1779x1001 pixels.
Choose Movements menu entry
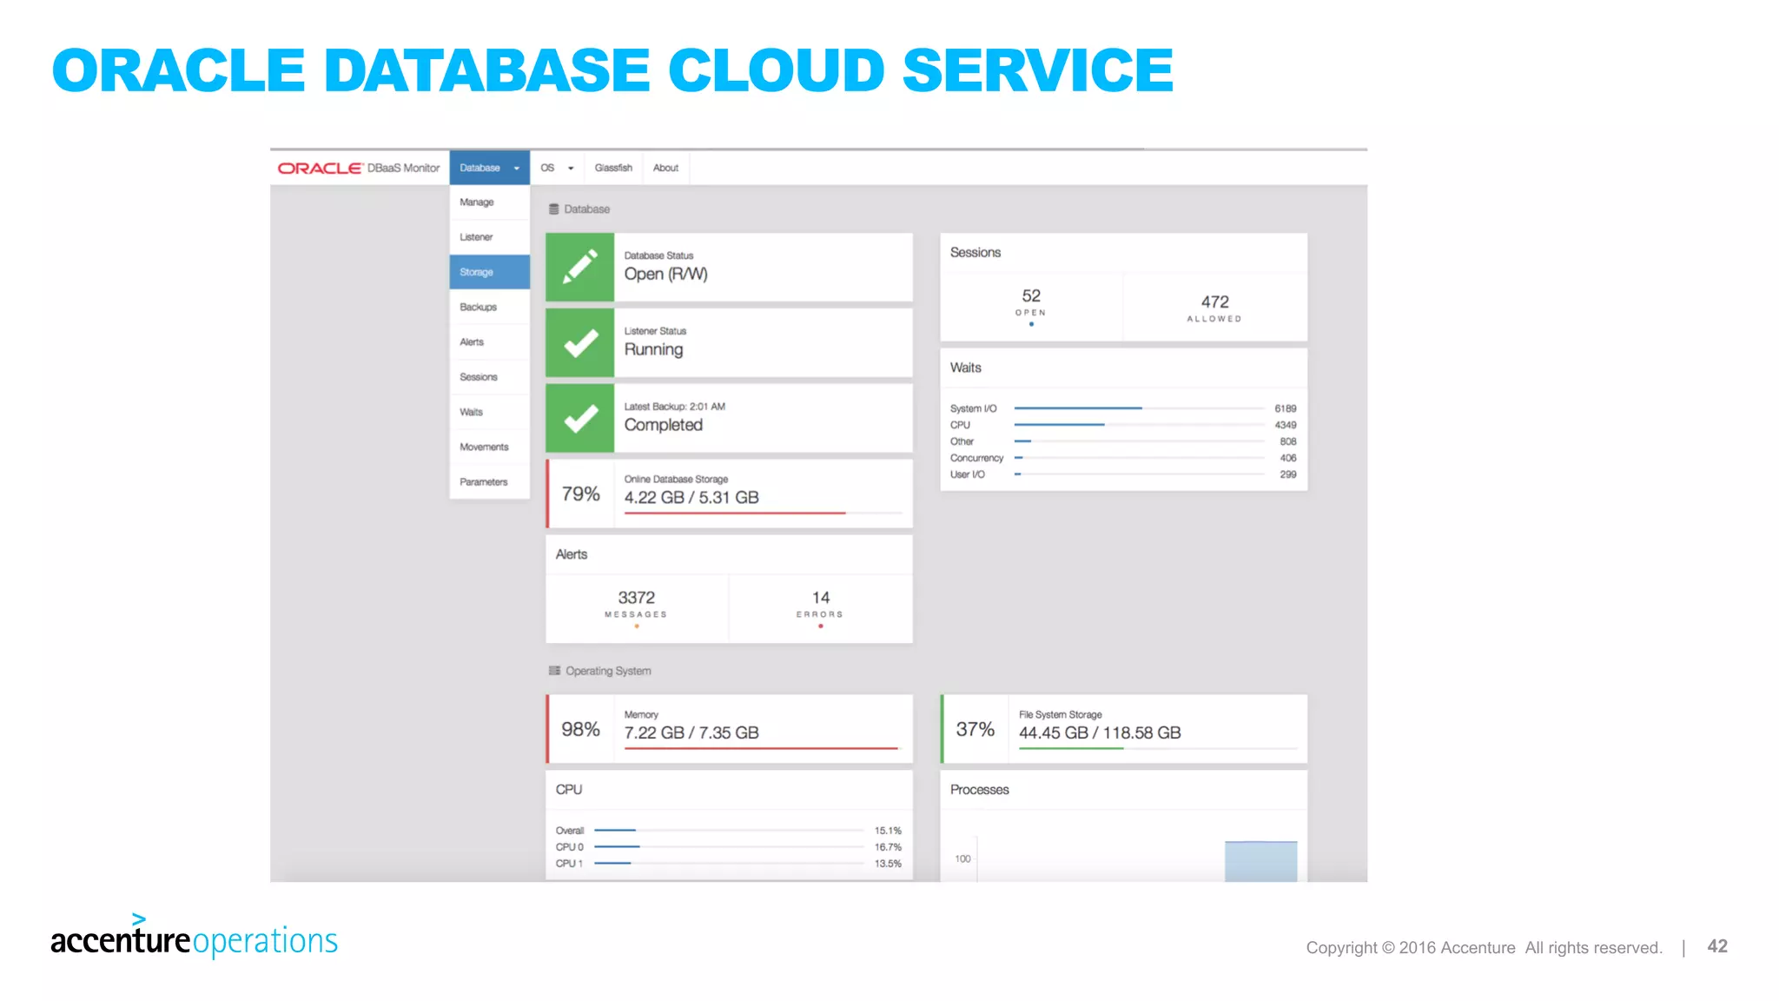point(489,447)
